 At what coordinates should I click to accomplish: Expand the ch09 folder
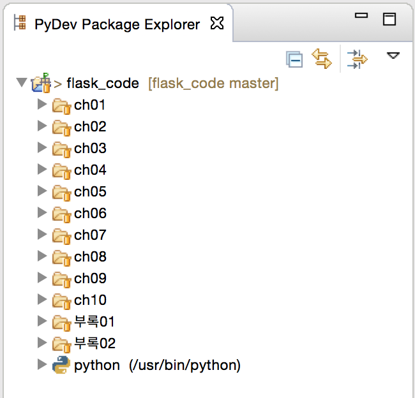point(42,277)
